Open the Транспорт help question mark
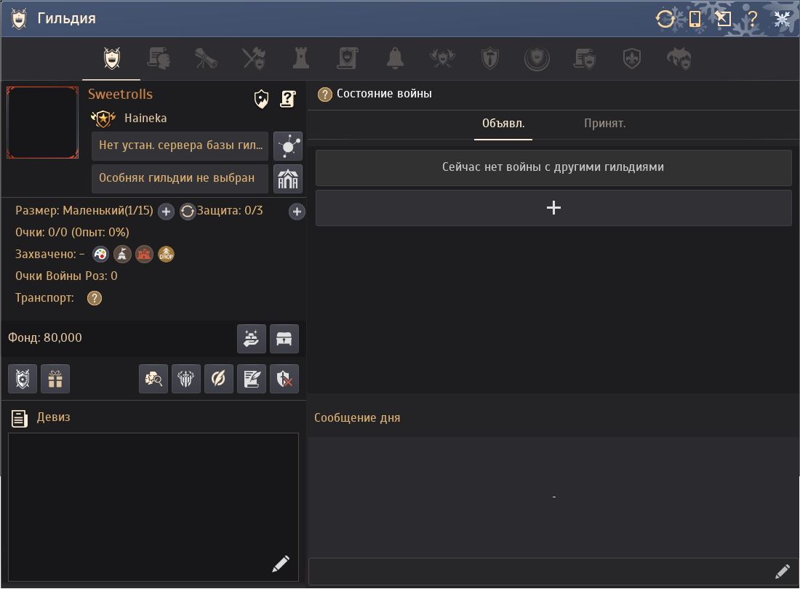Viewport: 800px width, 589px height. coord(95,298)
